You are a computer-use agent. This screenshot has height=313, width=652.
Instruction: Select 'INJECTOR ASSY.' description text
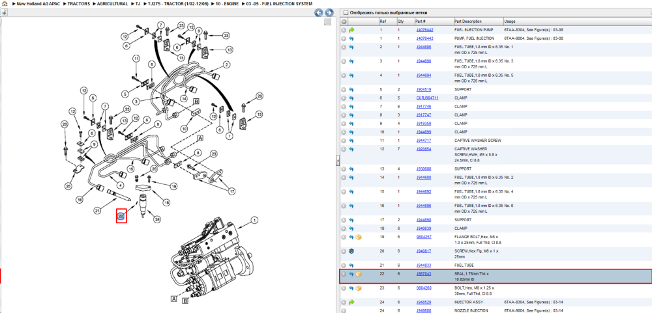(x=469, y=302)
